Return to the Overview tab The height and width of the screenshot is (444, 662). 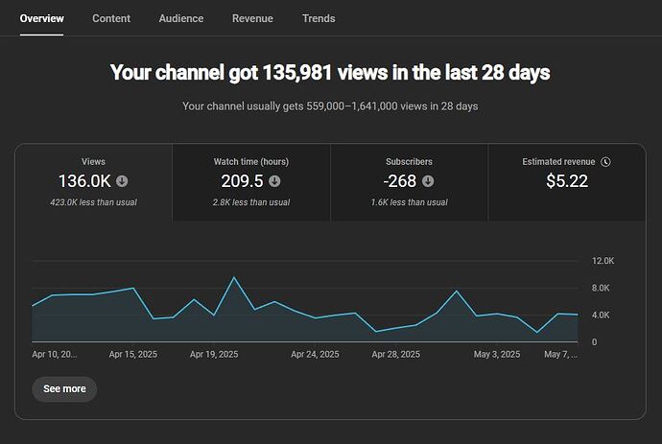click(41, 18)
